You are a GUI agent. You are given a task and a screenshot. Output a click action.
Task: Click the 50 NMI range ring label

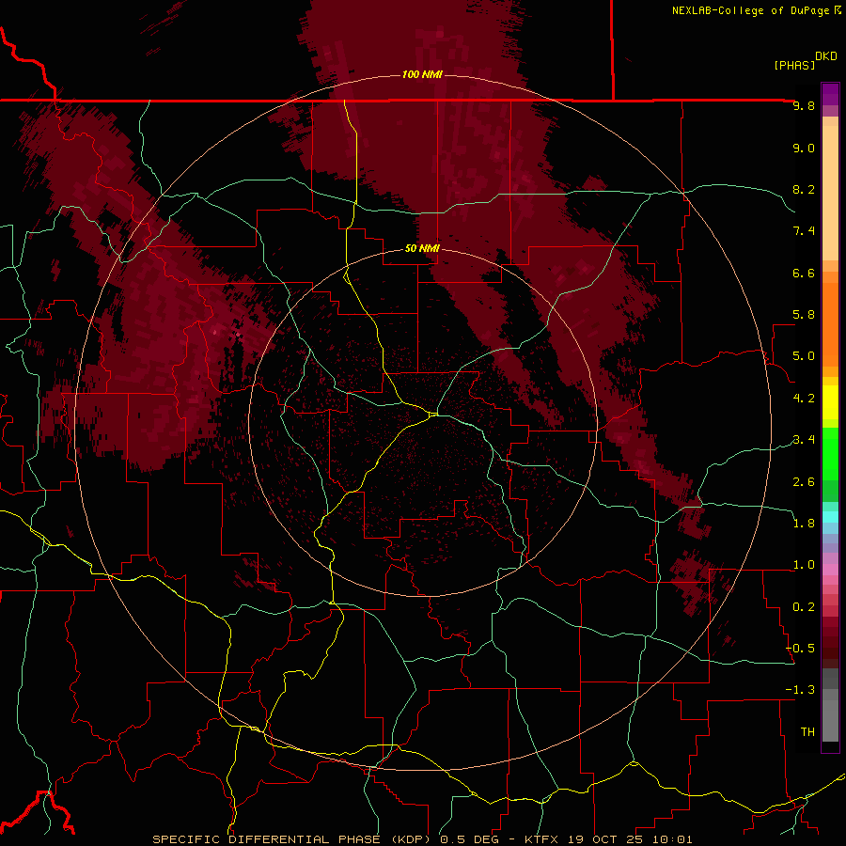[x=422, y=248]
